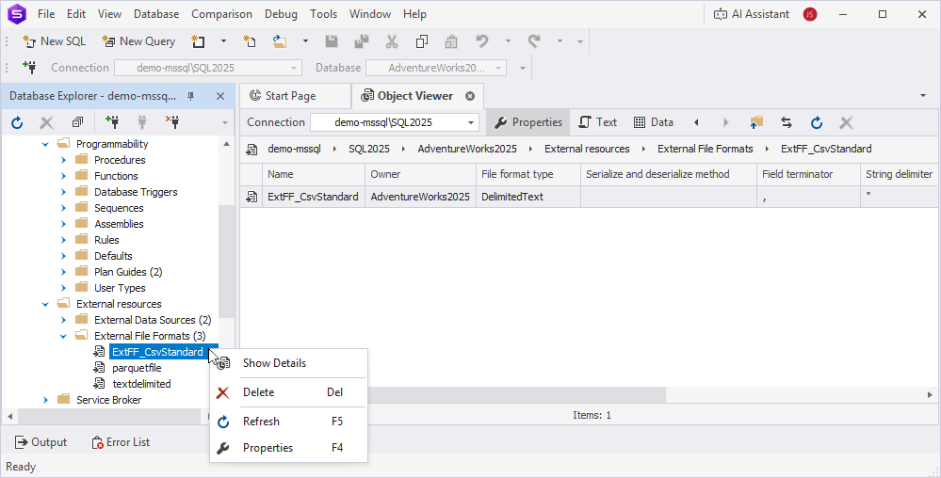Click the green new connection plug in Database Explorer

click(112, 123)
